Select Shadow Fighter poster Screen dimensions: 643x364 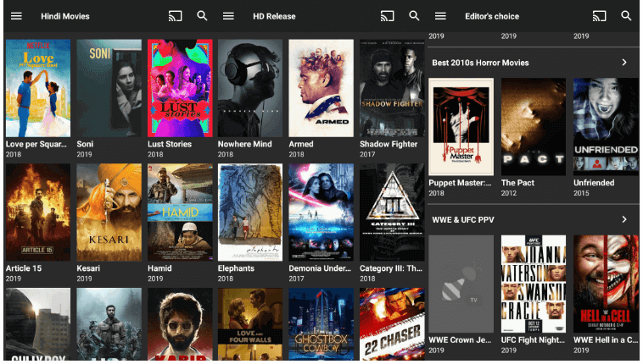(x=391, y=88)
